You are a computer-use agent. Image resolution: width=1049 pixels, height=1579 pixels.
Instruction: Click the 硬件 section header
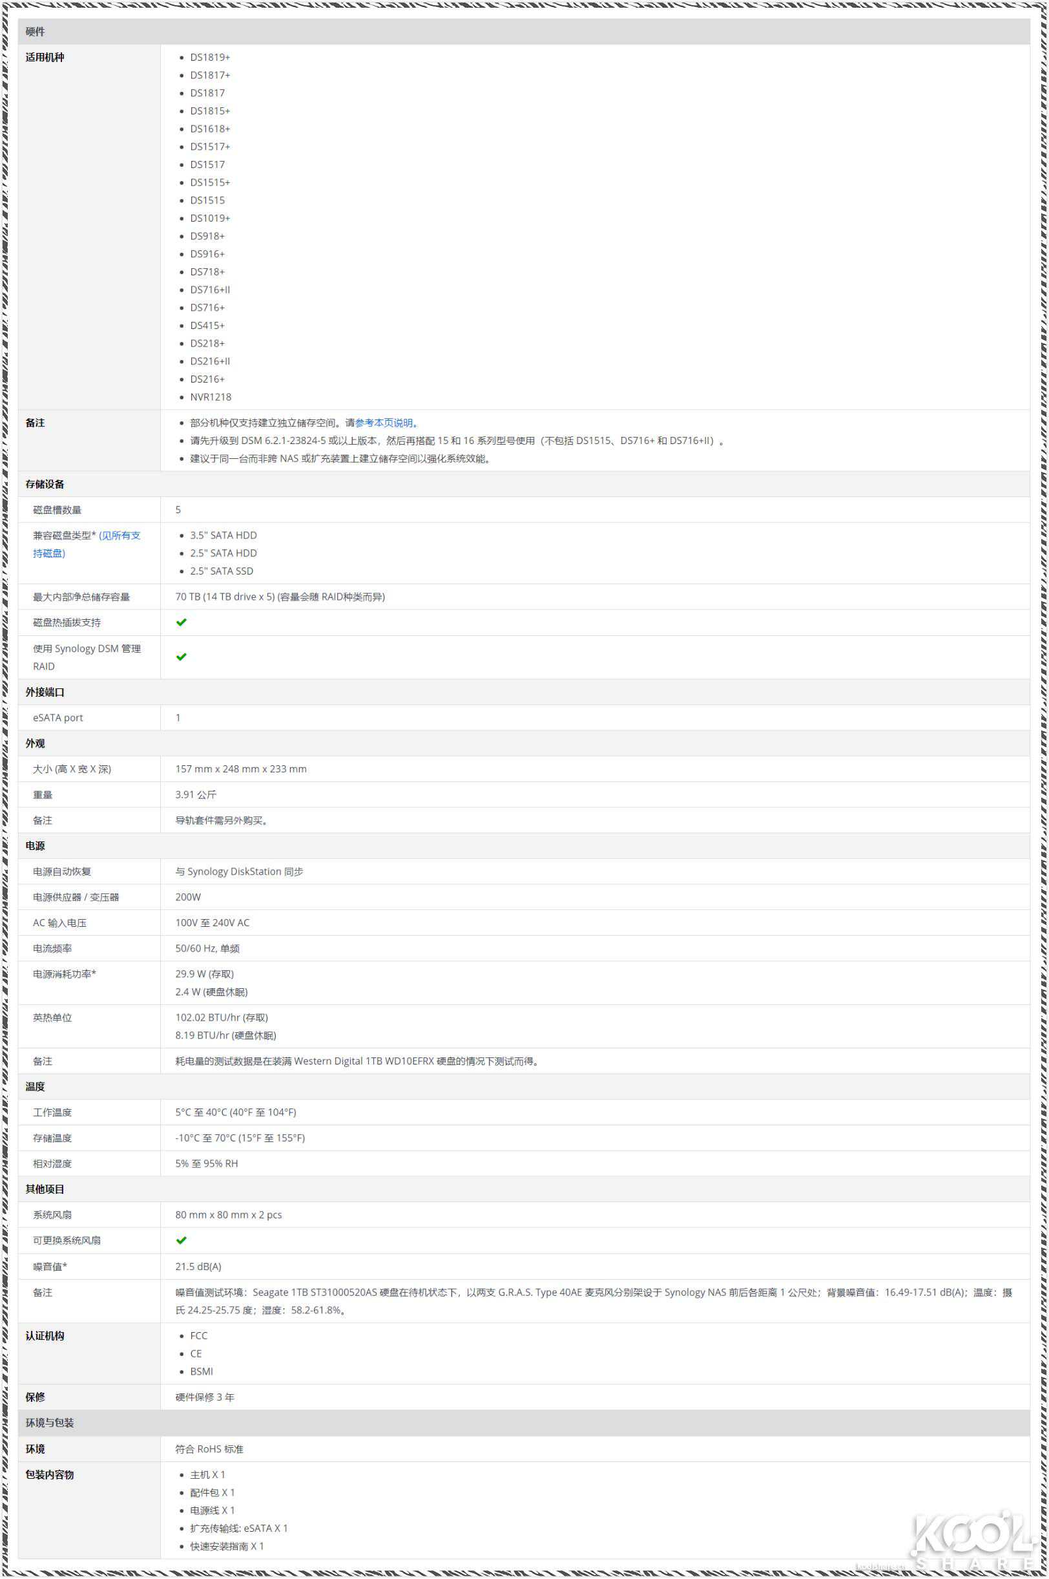click(x=35, y=32)
